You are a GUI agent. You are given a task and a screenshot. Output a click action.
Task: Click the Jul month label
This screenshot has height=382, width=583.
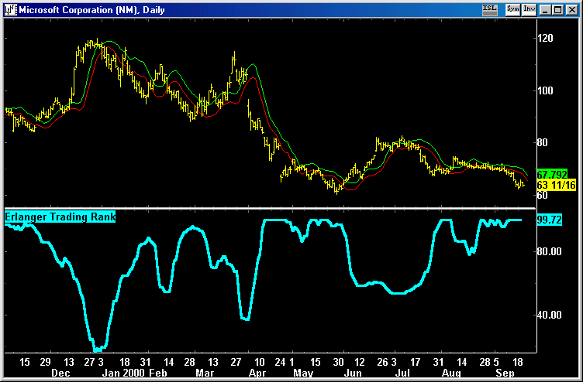click(x=402, y=373)
